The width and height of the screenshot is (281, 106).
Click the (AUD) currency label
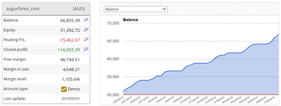click(79, 9)
